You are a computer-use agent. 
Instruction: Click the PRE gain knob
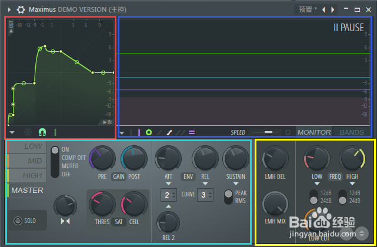(x=102, y=159)
